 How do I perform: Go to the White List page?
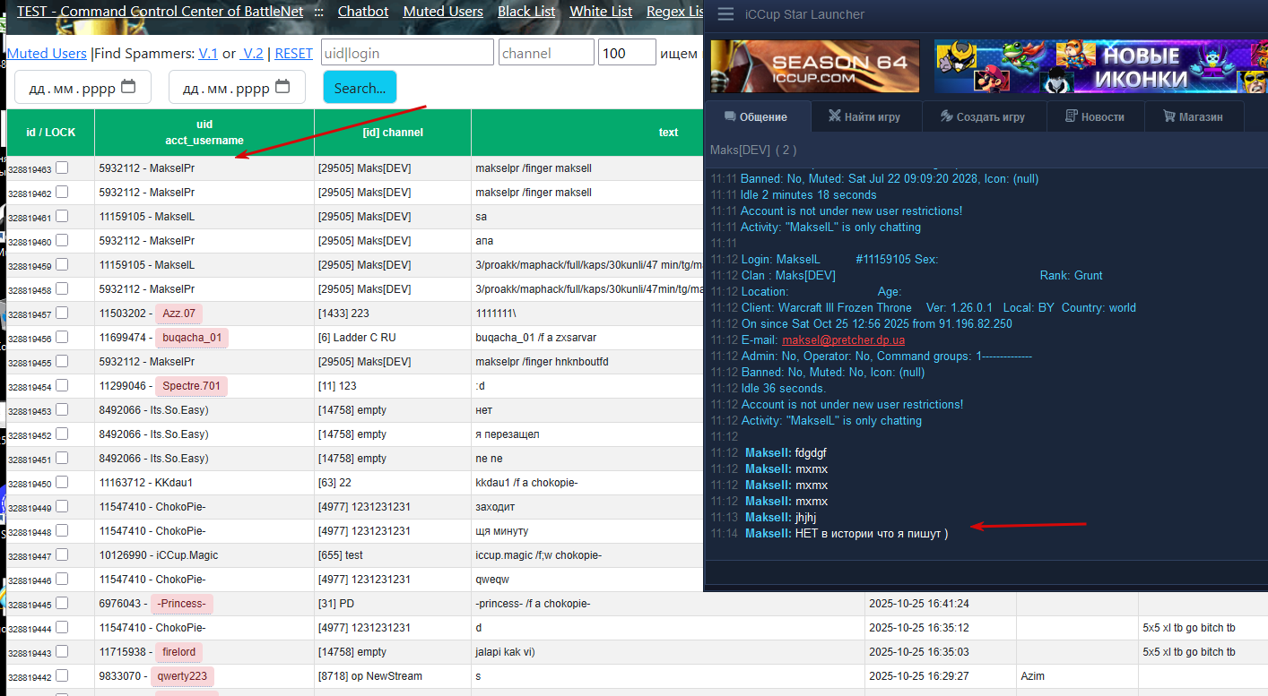pos(601,12)
